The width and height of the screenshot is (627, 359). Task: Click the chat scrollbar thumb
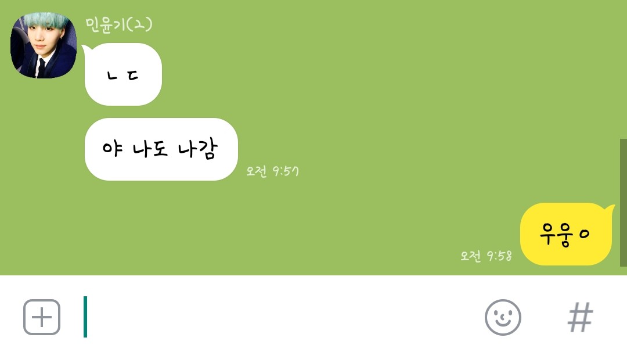tap(623, 203)
